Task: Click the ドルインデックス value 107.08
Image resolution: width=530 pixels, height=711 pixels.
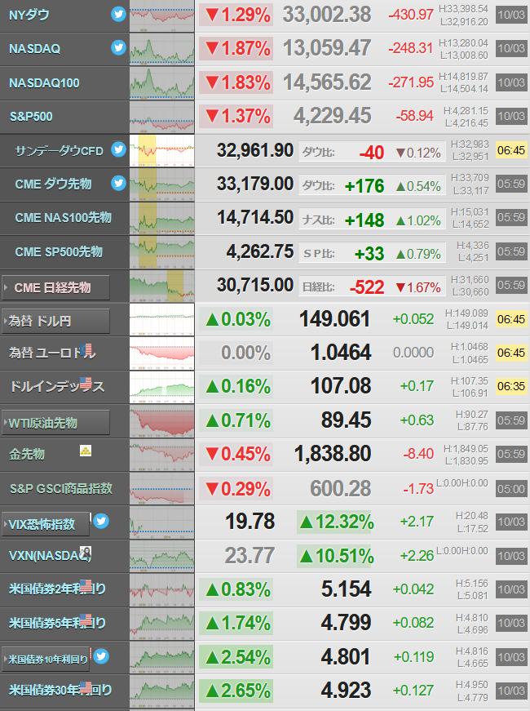Action: pos(341,386)
